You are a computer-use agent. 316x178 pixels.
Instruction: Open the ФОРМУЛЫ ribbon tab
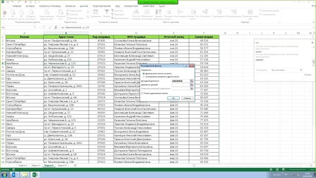click(70, 6)
